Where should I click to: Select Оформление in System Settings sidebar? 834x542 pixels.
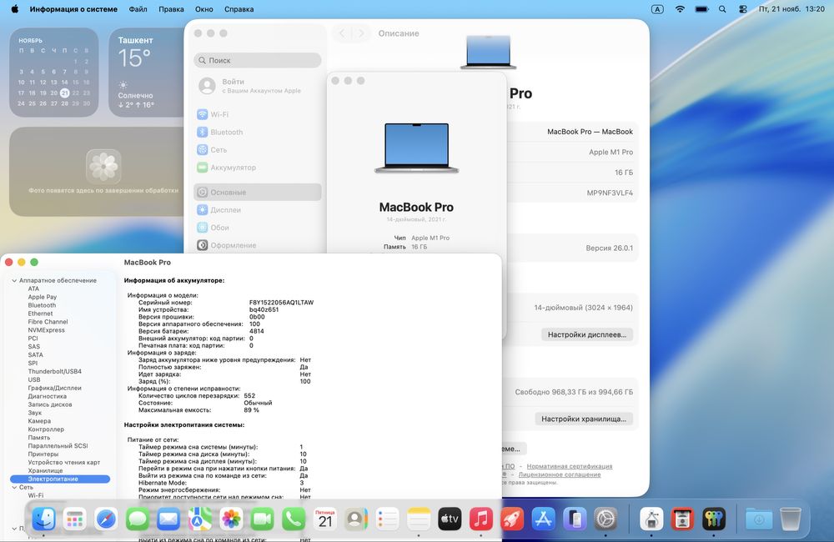coord(258,244)
